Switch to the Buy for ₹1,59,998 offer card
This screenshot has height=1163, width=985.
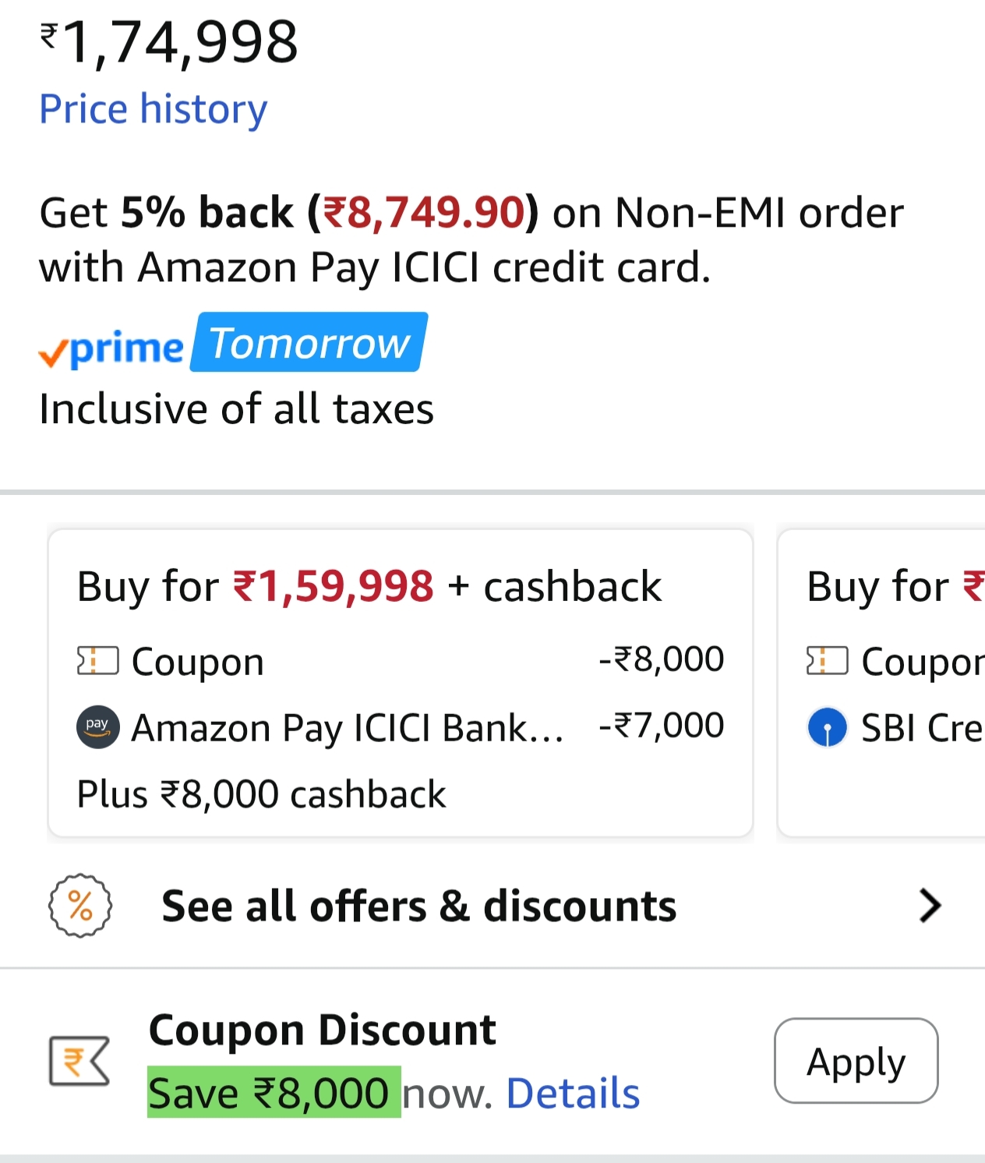[401, 682]
